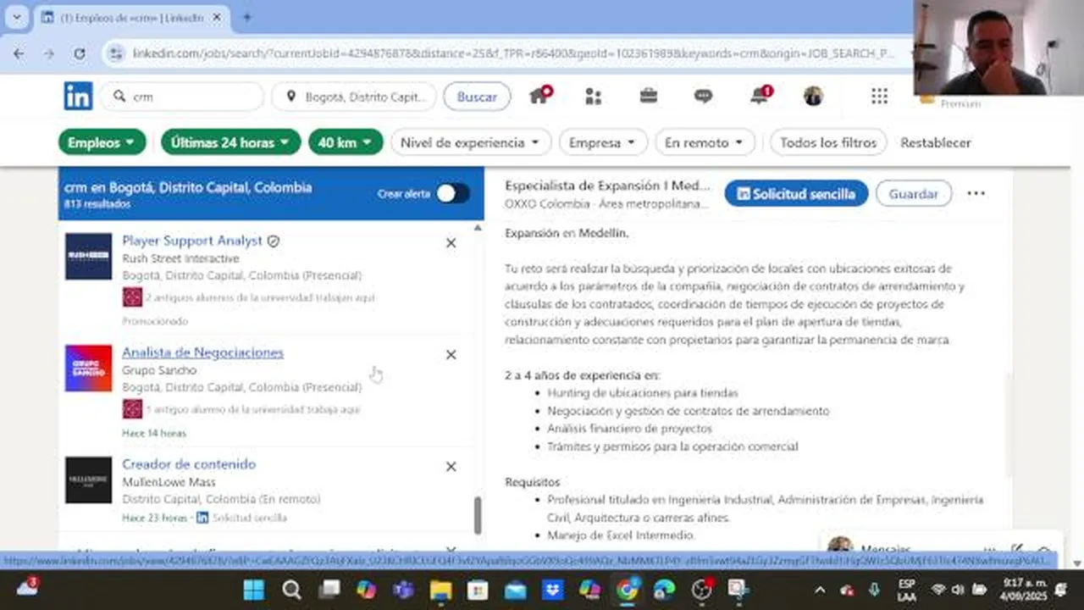Open the Mail app from the taskbar
The width and height of the screenshot is (1084, 610).
(515, 590)
